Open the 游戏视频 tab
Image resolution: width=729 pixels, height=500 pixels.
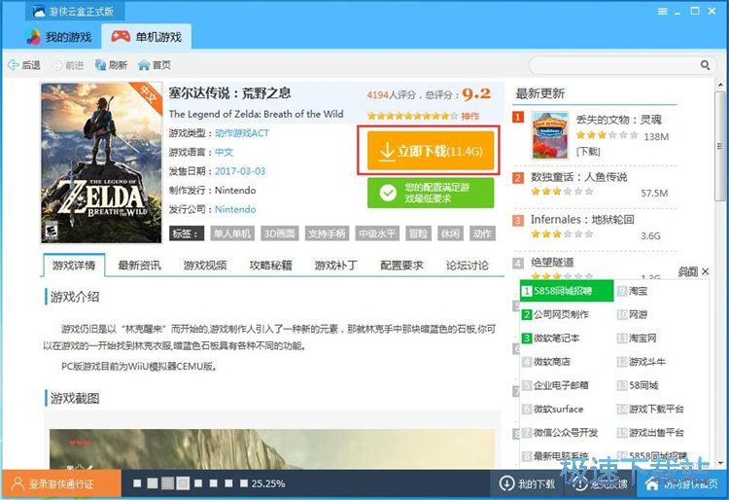[205, 266]
